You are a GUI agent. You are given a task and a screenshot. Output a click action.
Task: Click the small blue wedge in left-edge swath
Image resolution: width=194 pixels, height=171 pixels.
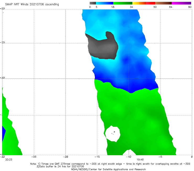coord(4,134)
